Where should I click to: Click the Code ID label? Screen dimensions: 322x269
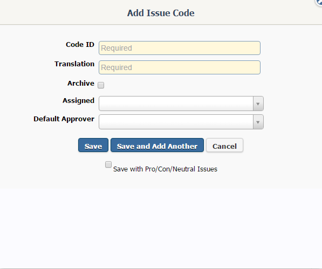[x=80, y=45]
